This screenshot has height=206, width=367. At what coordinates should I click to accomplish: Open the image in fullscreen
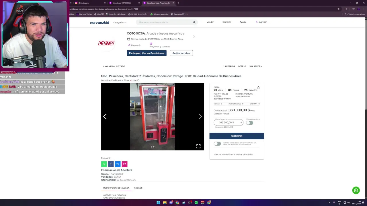coord(198,146)
